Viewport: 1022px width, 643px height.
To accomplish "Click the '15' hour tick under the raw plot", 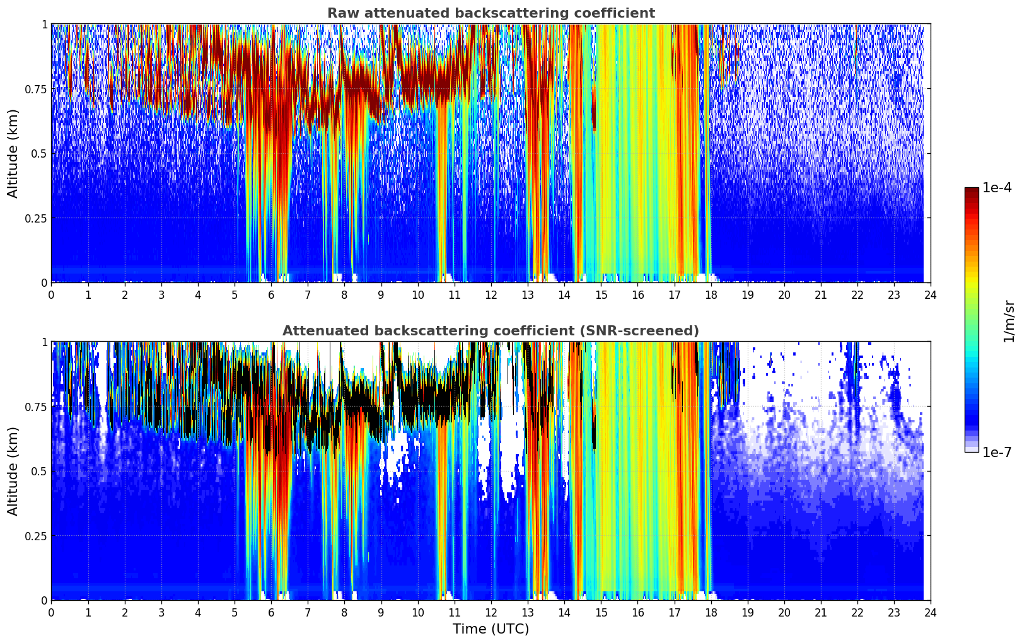I will 601,294.
